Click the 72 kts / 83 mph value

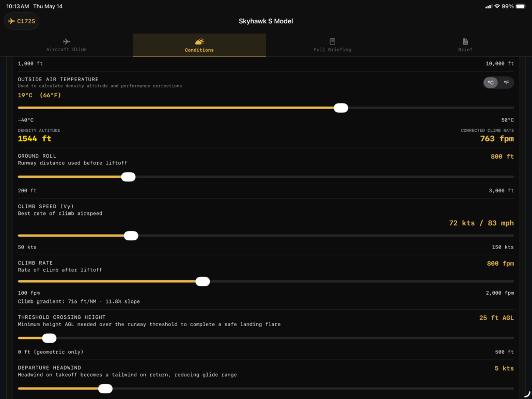[481, 223]
